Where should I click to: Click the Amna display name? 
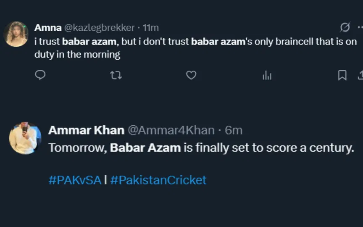48,28
